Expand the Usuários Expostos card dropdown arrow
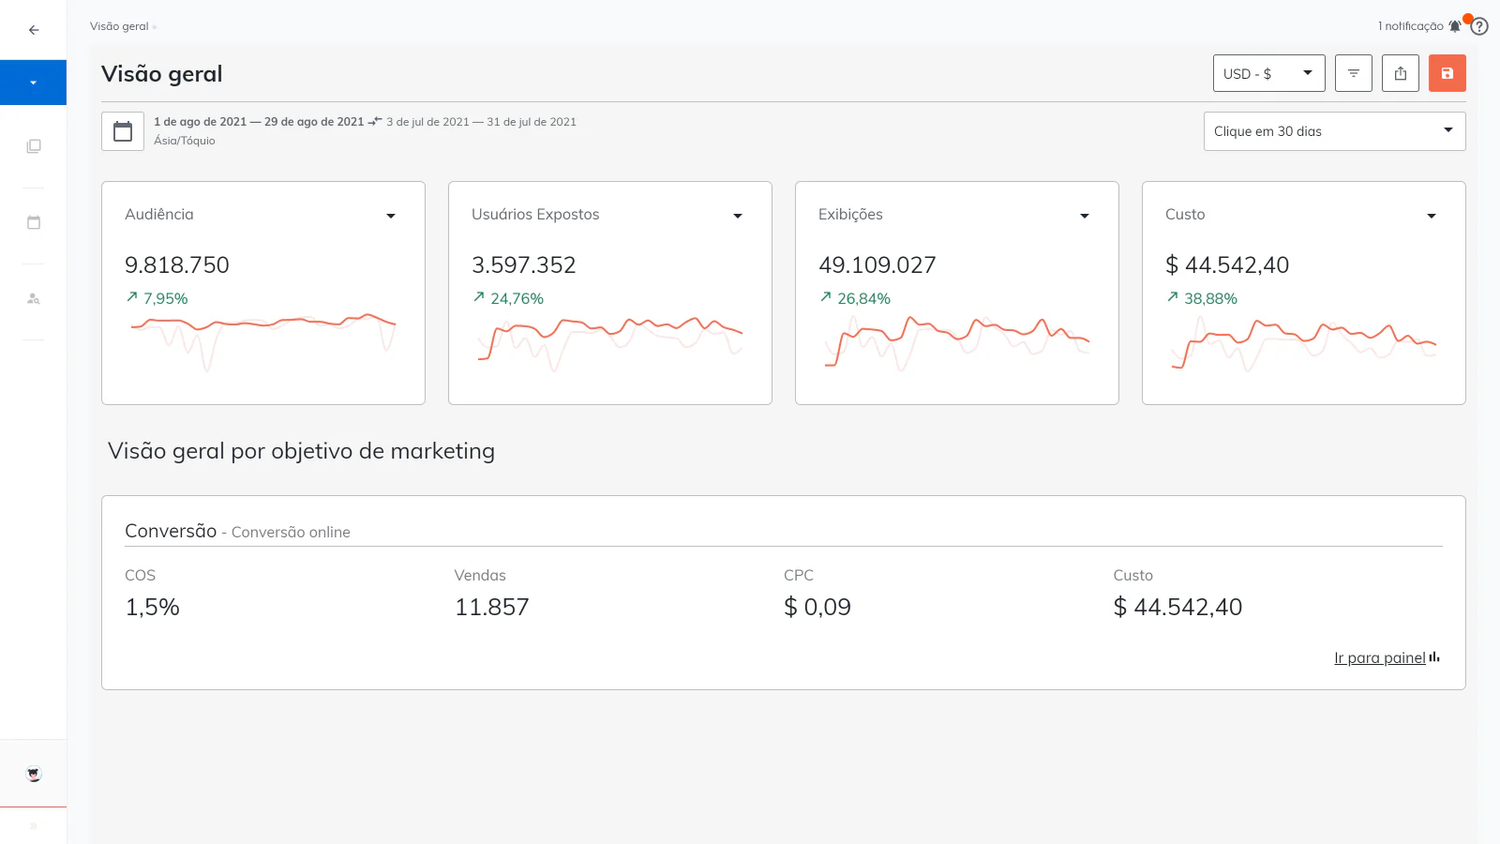This screenshot has height=844, width=1500. click(738, 216)
